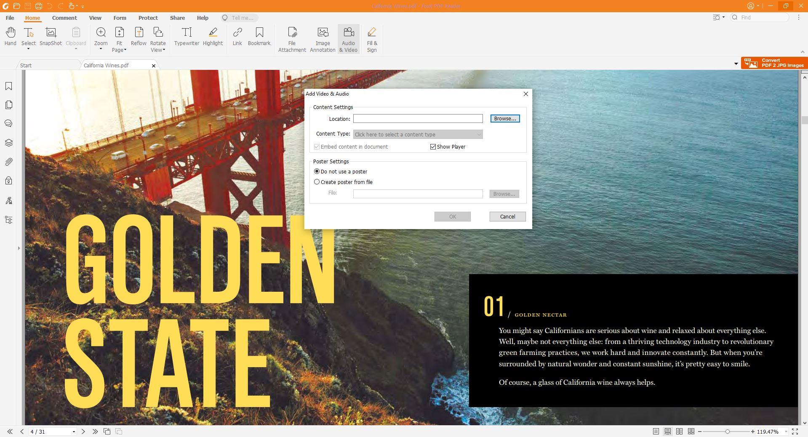Switch to the View ribbon tab
The height and width of the screenshot is (437, 808).
point(95,18)
